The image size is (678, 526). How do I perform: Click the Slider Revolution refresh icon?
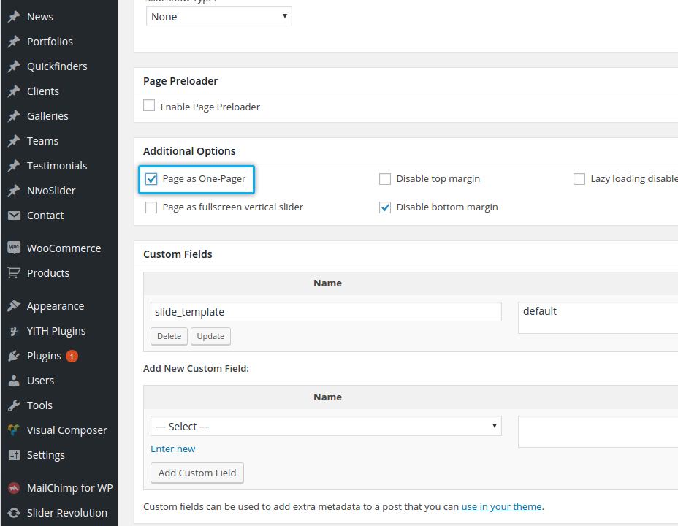click(x=14, y=512)
